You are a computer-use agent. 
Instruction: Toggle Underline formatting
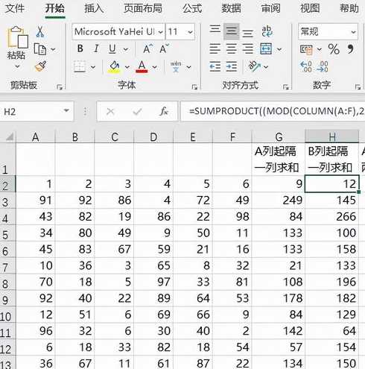112,48
